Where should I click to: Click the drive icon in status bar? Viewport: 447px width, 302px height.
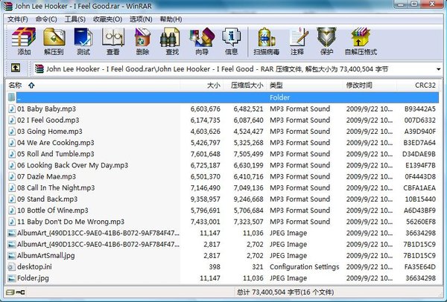coord(10,292)
